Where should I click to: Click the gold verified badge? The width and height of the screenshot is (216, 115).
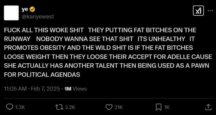point(32,9)
